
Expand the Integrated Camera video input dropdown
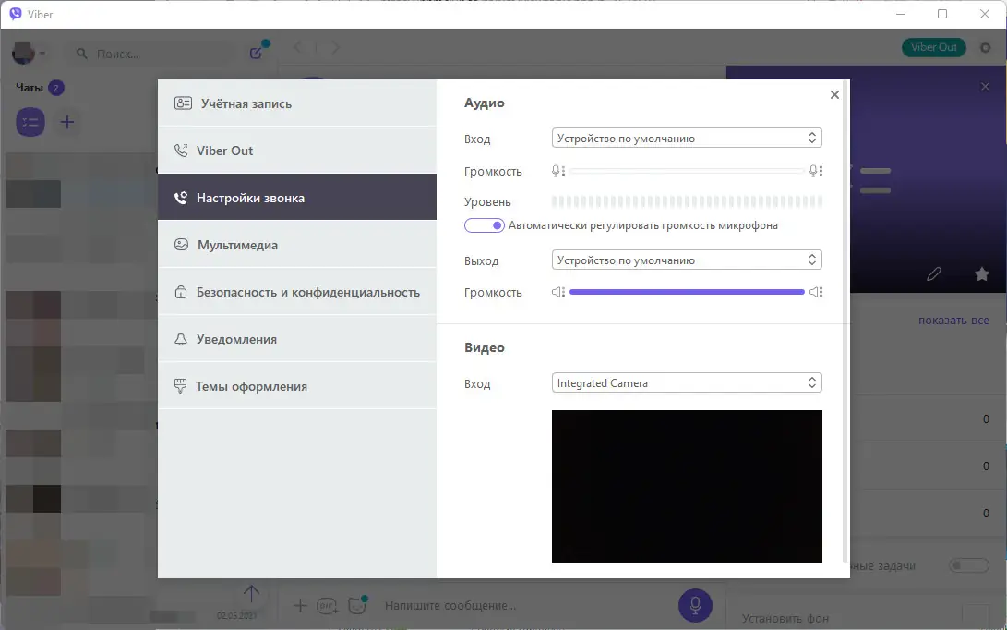point(687,383)
